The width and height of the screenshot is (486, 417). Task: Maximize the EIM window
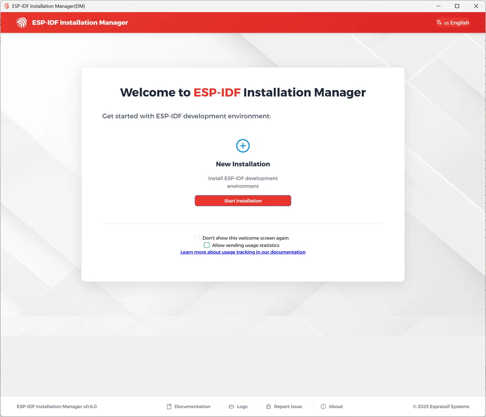tap(457, 6)
